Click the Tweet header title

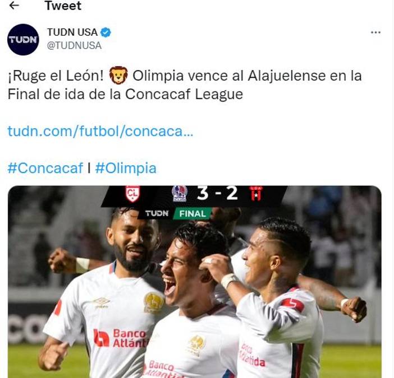(63, 6)
